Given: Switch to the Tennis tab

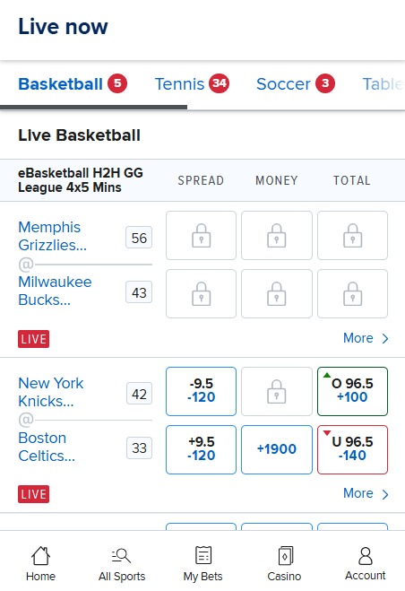Looking at the screenshot, I should tap(192, 83).
